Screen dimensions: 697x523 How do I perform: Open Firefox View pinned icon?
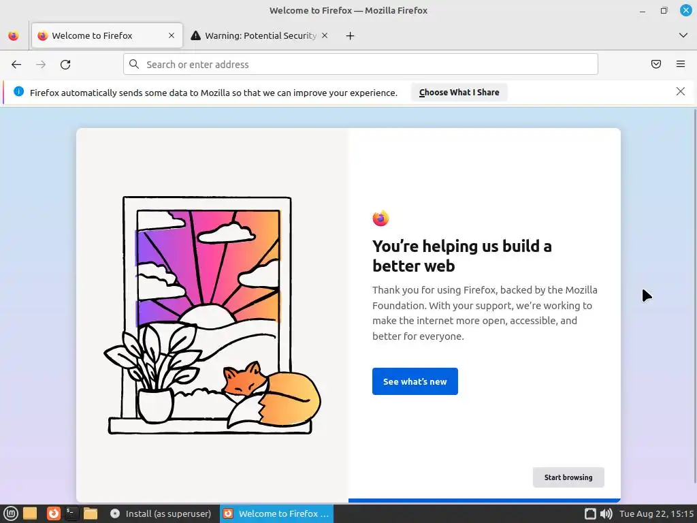[14, 35]
